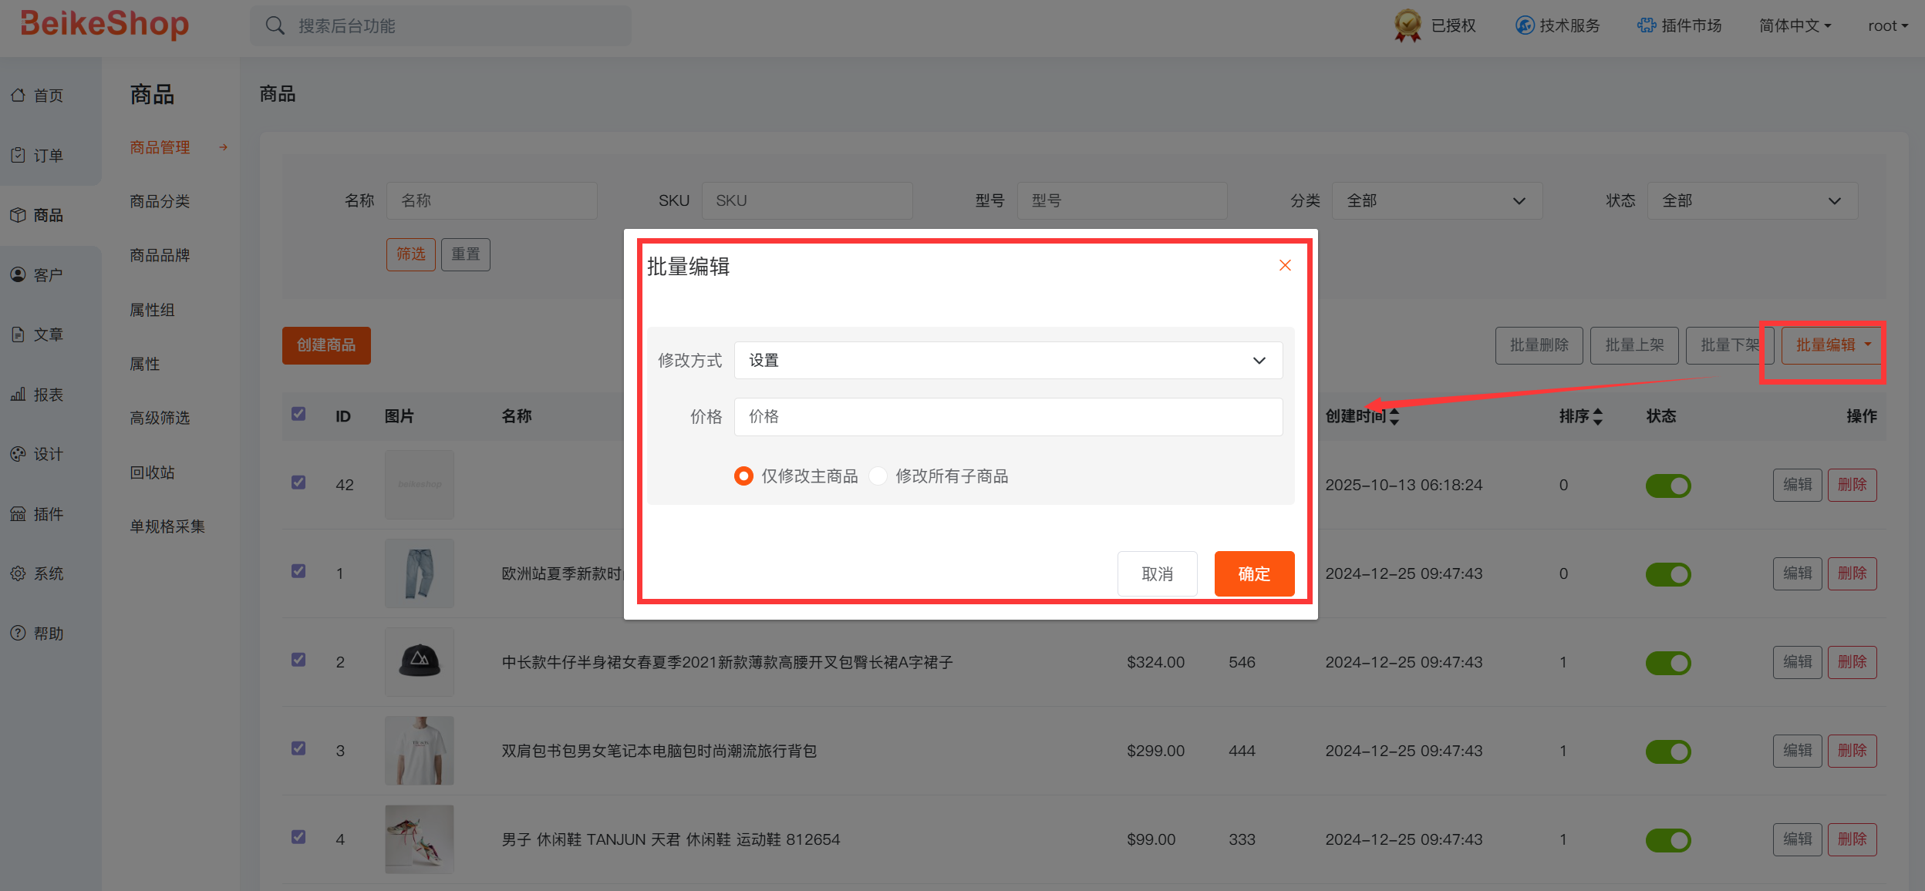The height and width of the screenshot is (891, 1925).
Task: Open the System gear icon
Action: pos(18,573)
